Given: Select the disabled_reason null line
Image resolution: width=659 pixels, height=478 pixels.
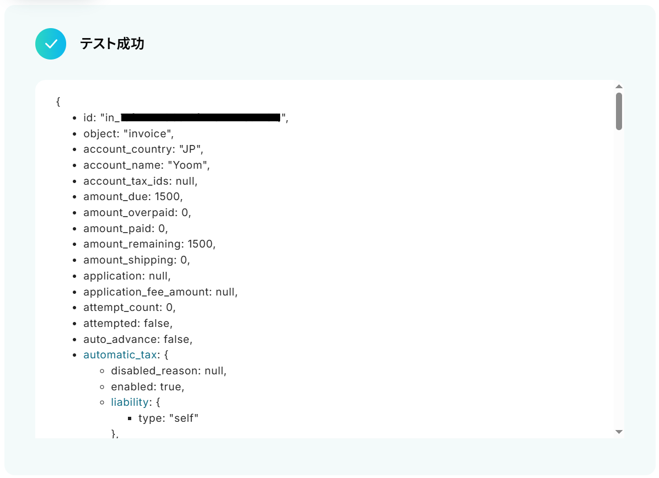Looking at the screenshot, I should tap(169, 371).
